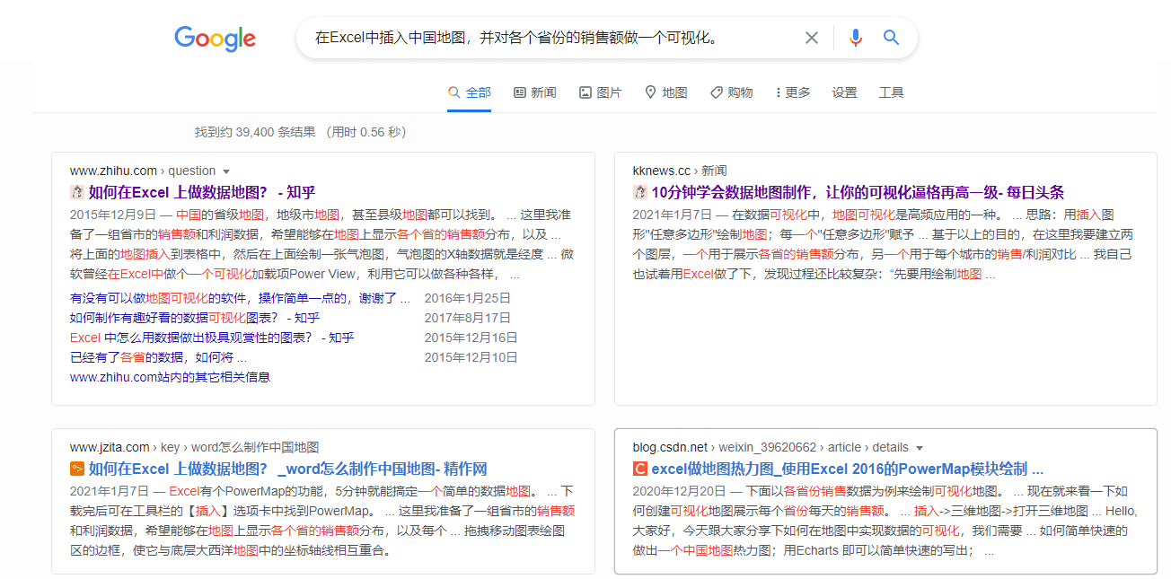Click the www.zhihu.com › question breadcrumb
The image size is (1171, 579).
click(x=143, y=171)
